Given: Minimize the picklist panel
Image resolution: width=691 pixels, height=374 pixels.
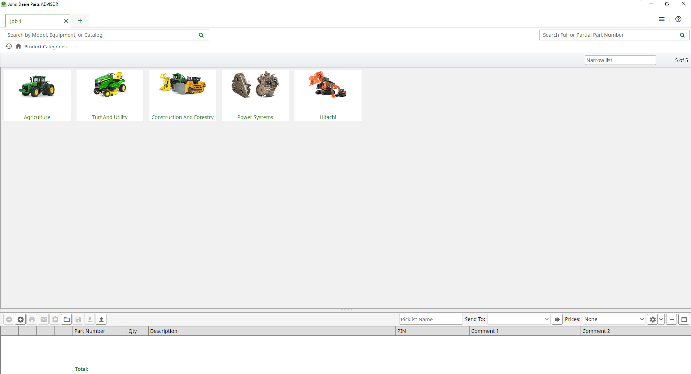Looking at the screenshot, I should (x=672, y=319).
